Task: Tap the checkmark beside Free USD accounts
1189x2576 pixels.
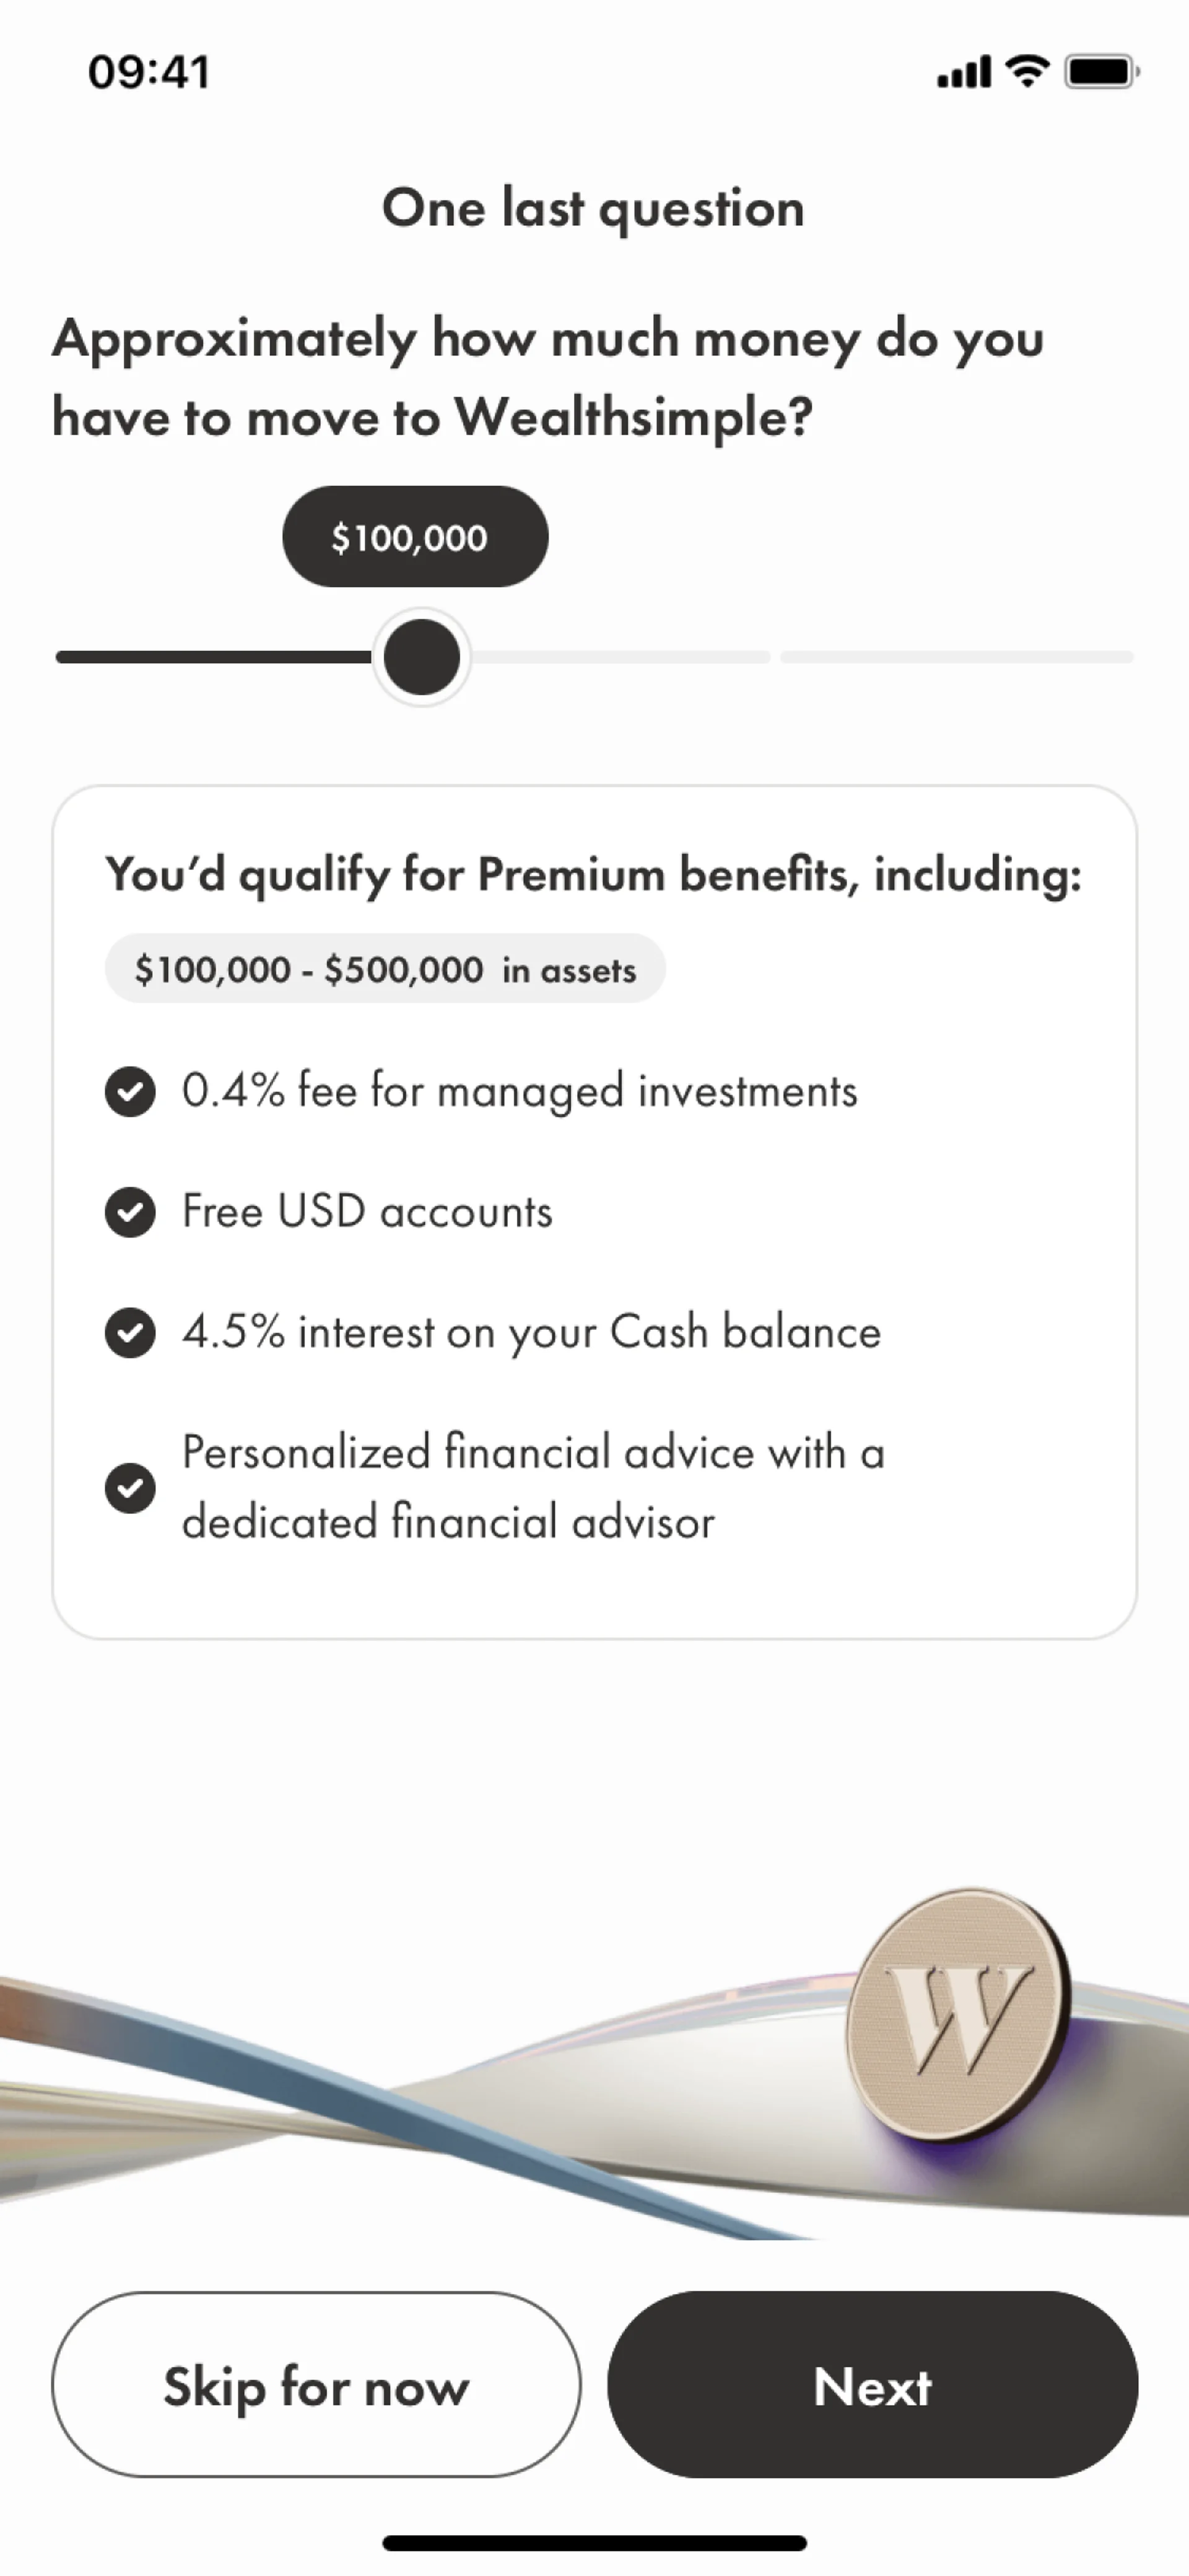Action: [130, 1212]
